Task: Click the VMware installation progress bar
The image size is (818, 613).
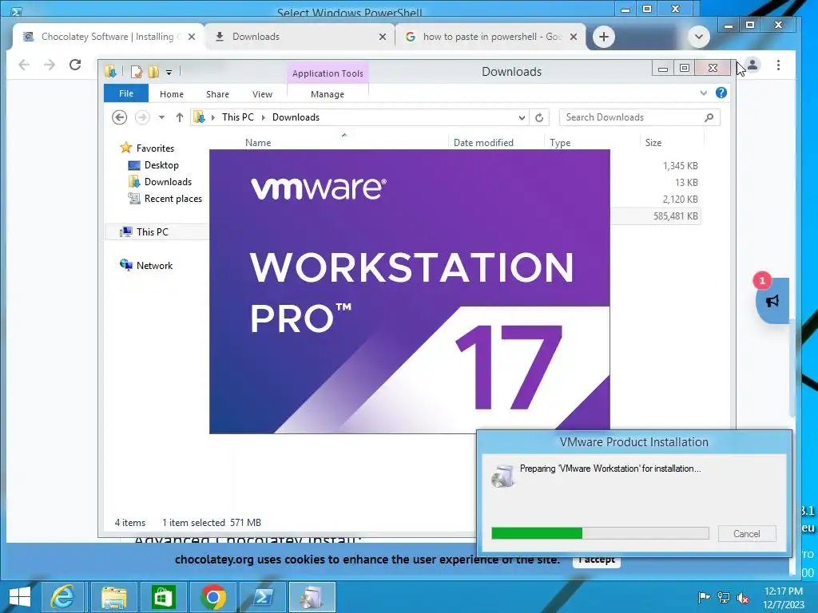Action: [600, 532]
